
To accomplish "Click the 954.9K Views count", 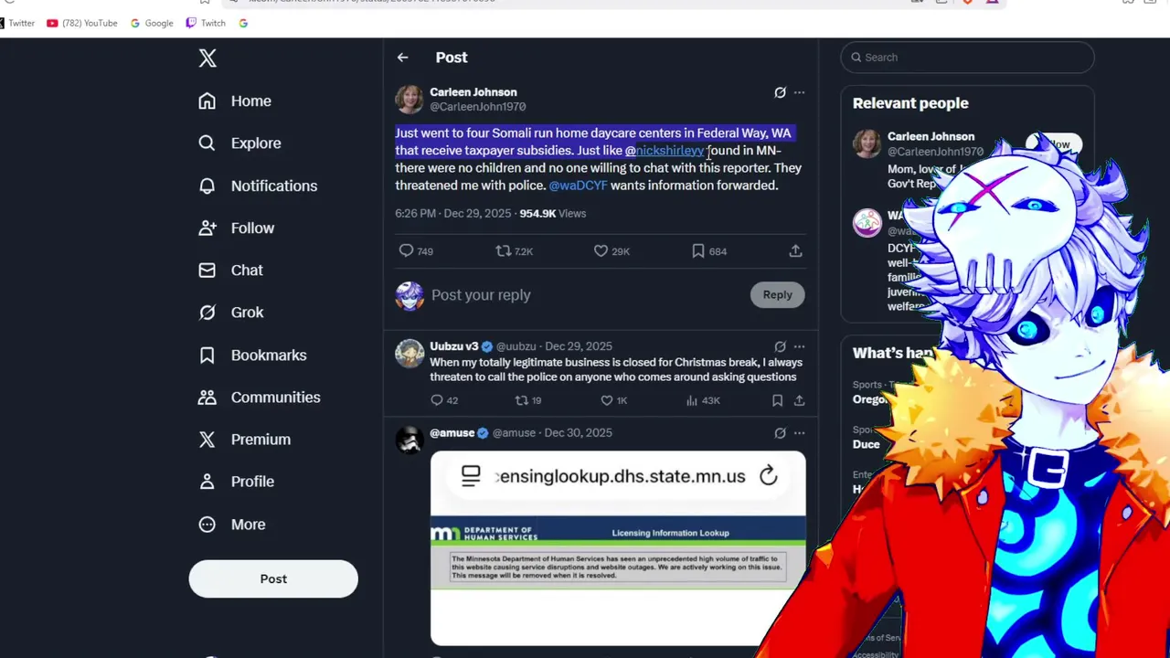I will tap(553, 214).
